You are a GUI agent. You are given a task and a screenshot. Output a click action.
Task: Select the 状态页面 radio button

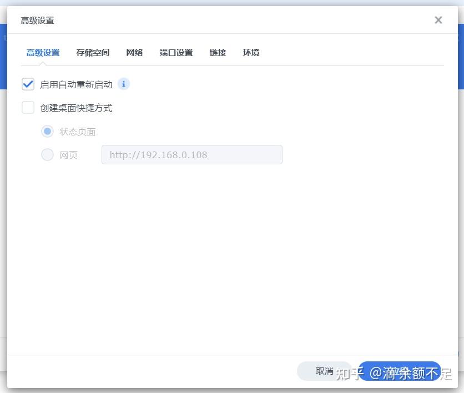[47, 131]
